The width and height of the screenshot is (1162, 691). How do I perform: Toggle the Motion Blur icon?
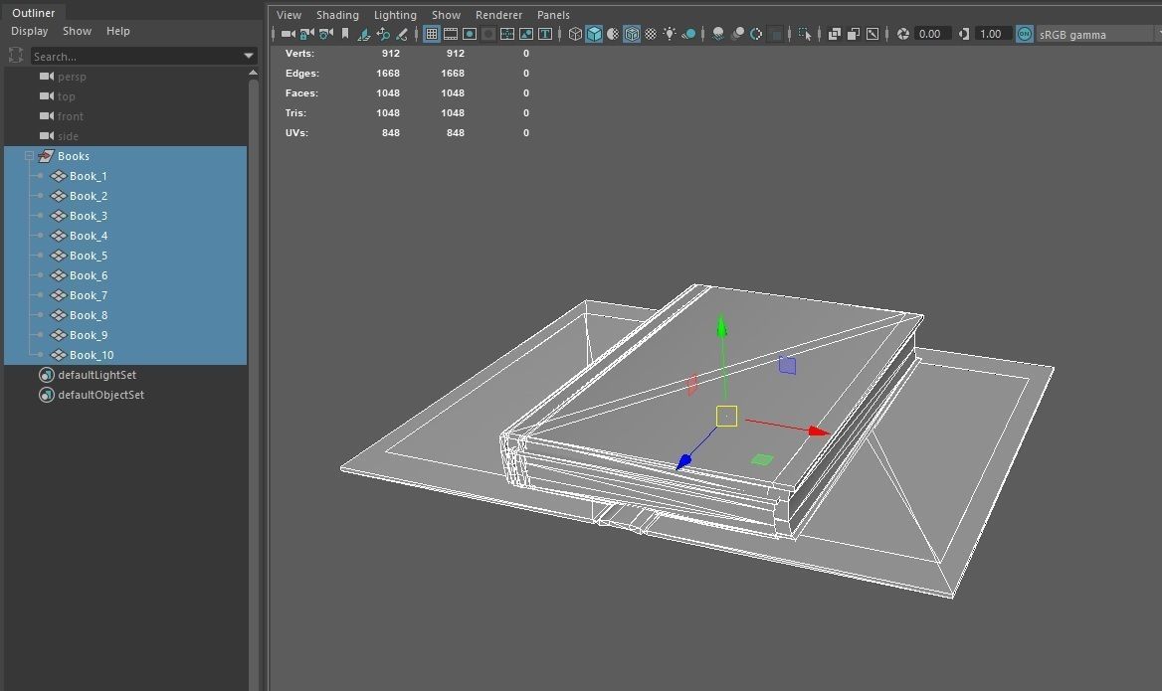click(x=737, y=34)
